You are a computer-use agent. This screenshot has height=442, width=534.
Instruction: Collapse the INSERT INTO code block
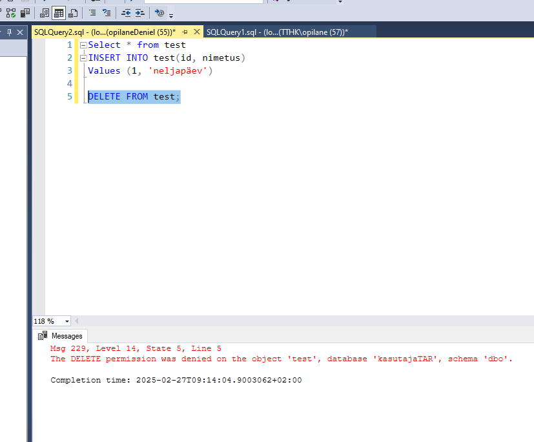click(x=83, y=58)
